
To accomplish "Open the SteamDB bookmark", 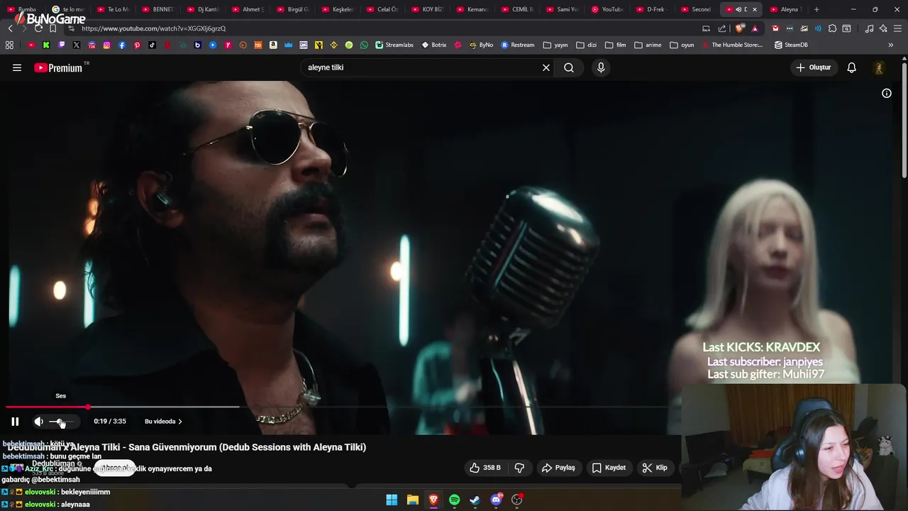I will pos(791,45).
